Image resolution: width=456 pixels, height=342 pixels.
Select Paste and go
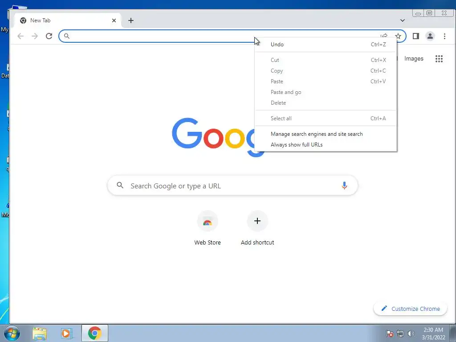click(x=326, y=92)
